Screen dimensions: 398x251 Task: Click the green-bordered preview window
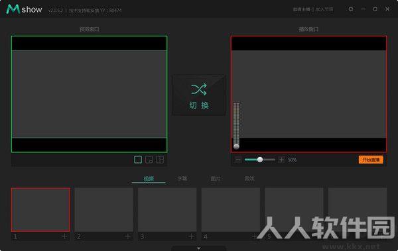(x=89, y=94)
